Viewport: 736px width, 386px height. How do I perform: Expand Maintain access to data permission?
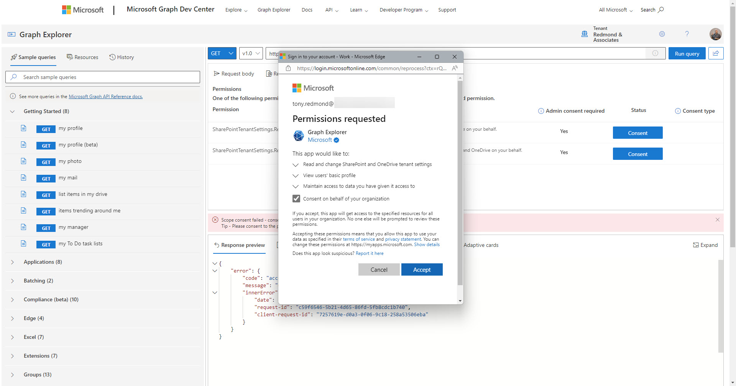[296, 186]
